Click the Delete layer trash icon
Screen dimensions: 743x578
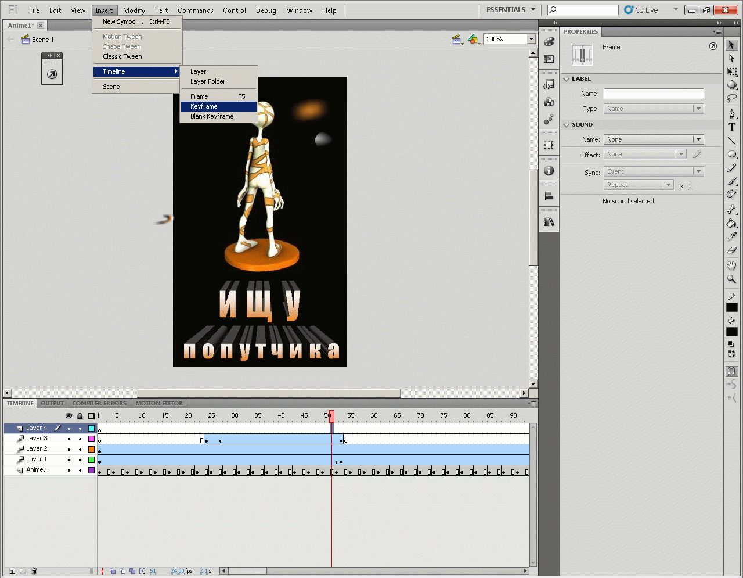click(34, 571)
